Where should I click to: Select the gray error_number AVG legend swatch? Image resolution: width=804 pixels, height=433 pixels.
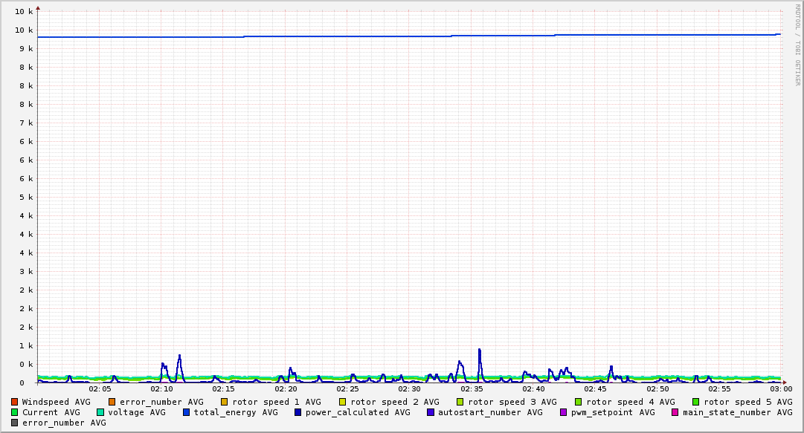pos(15,423)
